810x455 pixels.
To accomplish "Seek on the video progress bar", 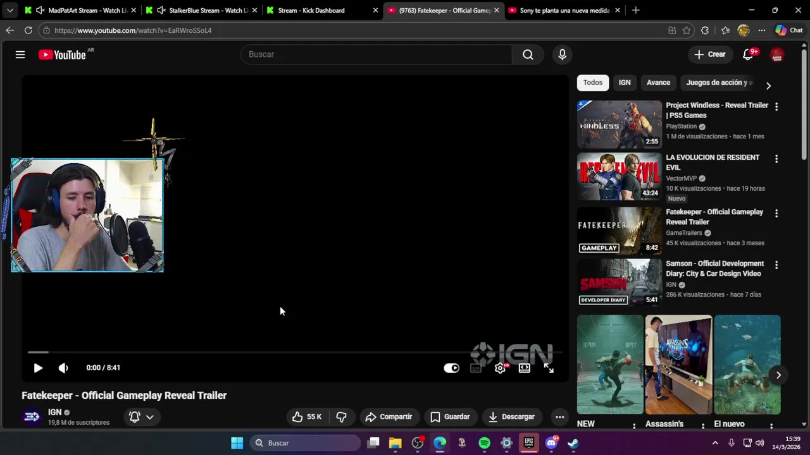I will tap(294, 352).
